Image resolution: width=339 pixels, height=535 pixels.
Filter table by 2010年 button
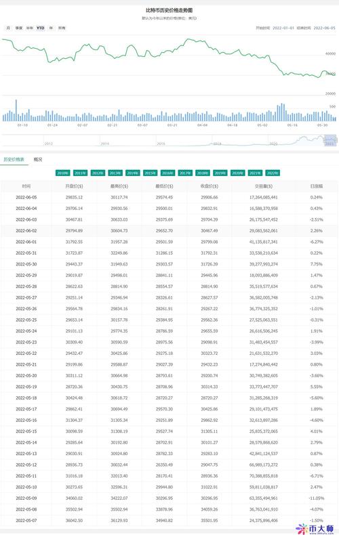point(62,173)
